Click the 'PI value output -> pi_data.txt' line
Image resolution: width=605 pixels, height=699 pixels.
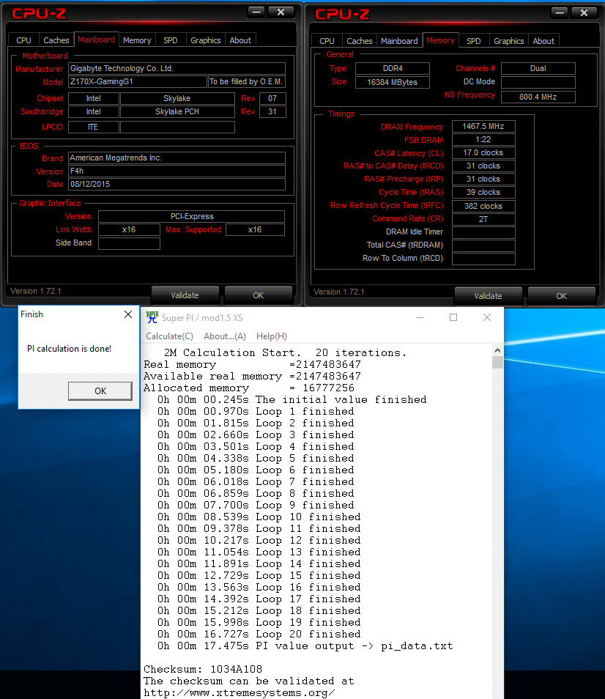click(305, 646)
